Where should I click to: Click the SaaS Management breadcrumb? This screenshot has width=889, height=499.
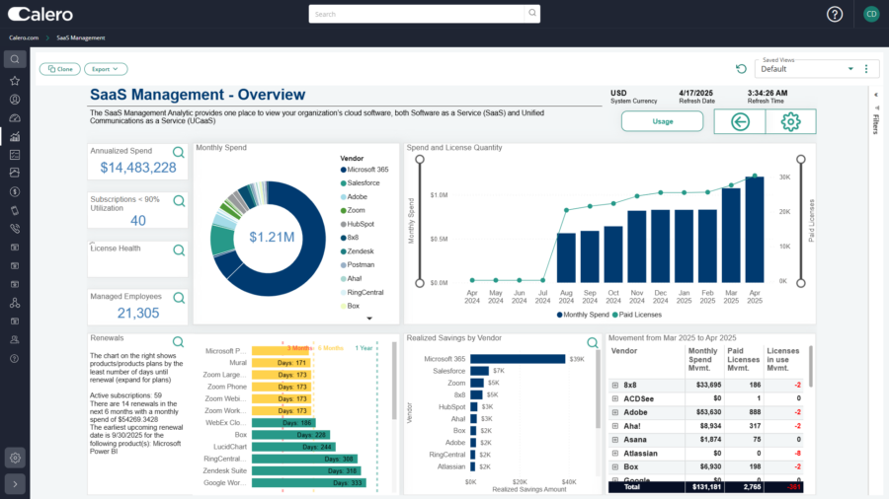[81, 37]
